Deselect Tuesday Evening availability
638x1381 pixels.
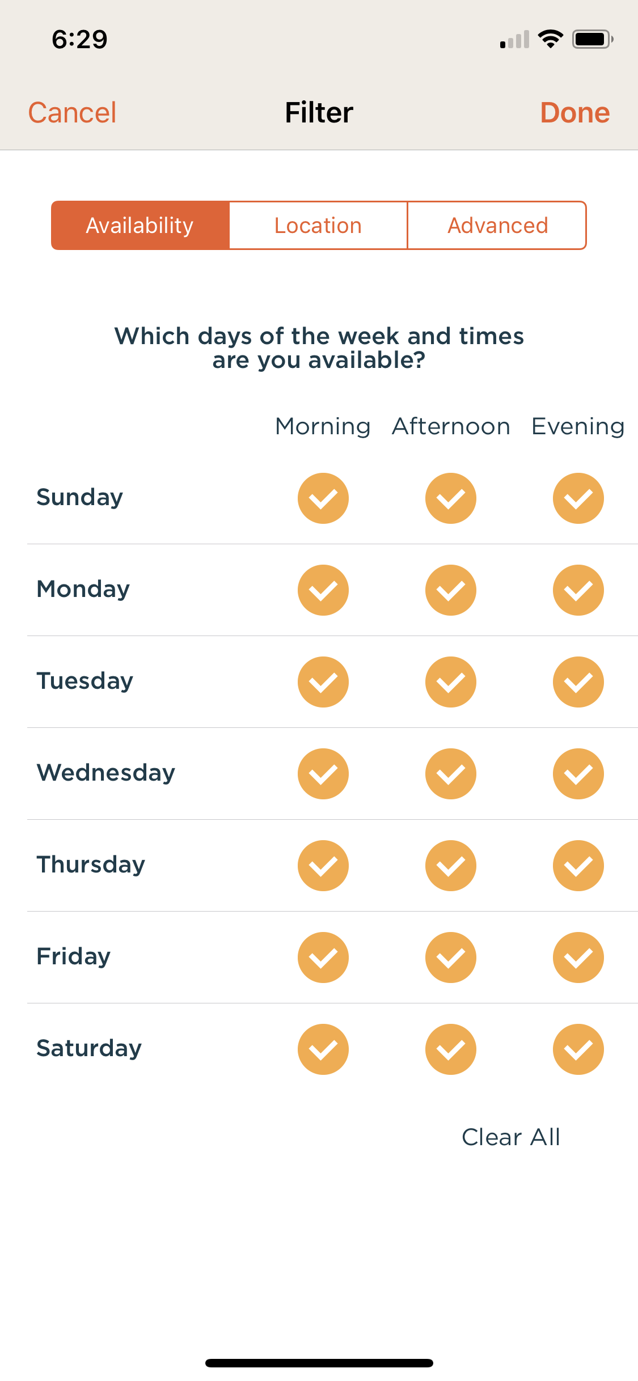[x=578, y=682]
